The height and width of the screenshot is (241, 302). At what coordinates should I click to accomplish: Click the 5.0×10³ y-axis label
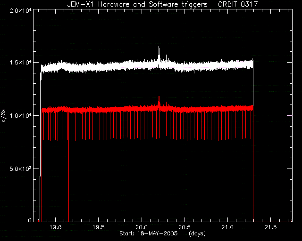click(x=21, y=169)
